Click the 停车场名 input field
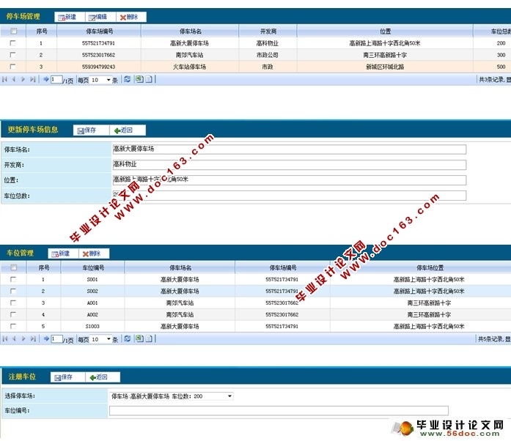The width and height of the screenshot is (511, 441). (x=290, y=149)
